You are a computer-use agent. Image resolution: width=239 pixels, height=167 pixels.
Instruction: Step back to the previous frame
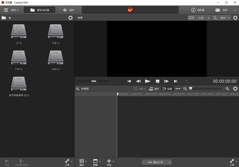point(138,81)
